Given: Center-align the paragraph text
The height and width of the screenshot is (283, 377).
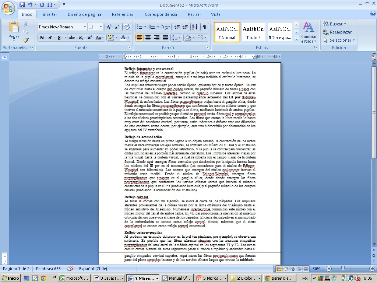Looking at the screenshot, I should (148, 38).
